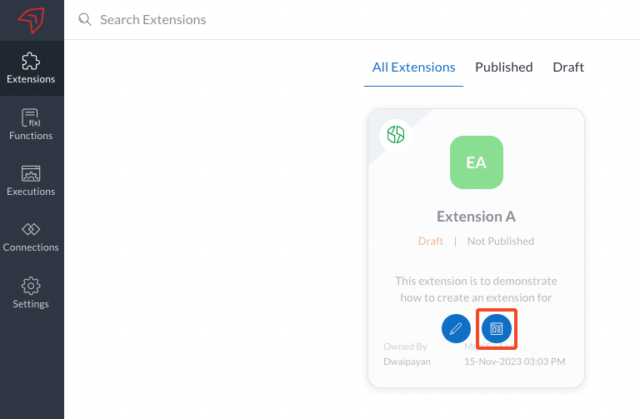This screenshot has width=640, height=419.
Task: Click the red paper-plane app logo
Action: coord(31,20)
